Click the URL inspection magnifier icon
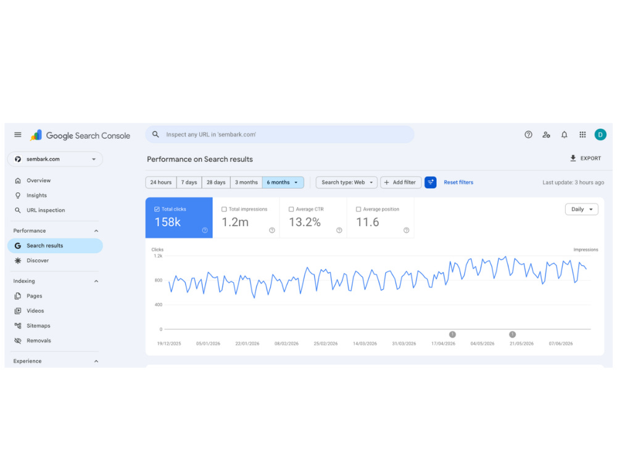 coord(18,210)
